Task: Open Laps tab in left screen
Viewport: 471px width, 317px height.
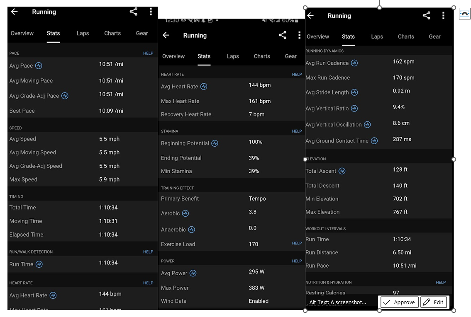Action: (83, 33)
